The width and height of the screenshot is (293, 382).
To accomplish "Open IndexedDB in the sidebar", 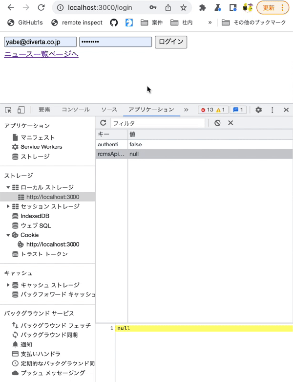I will tap(31, 216).
